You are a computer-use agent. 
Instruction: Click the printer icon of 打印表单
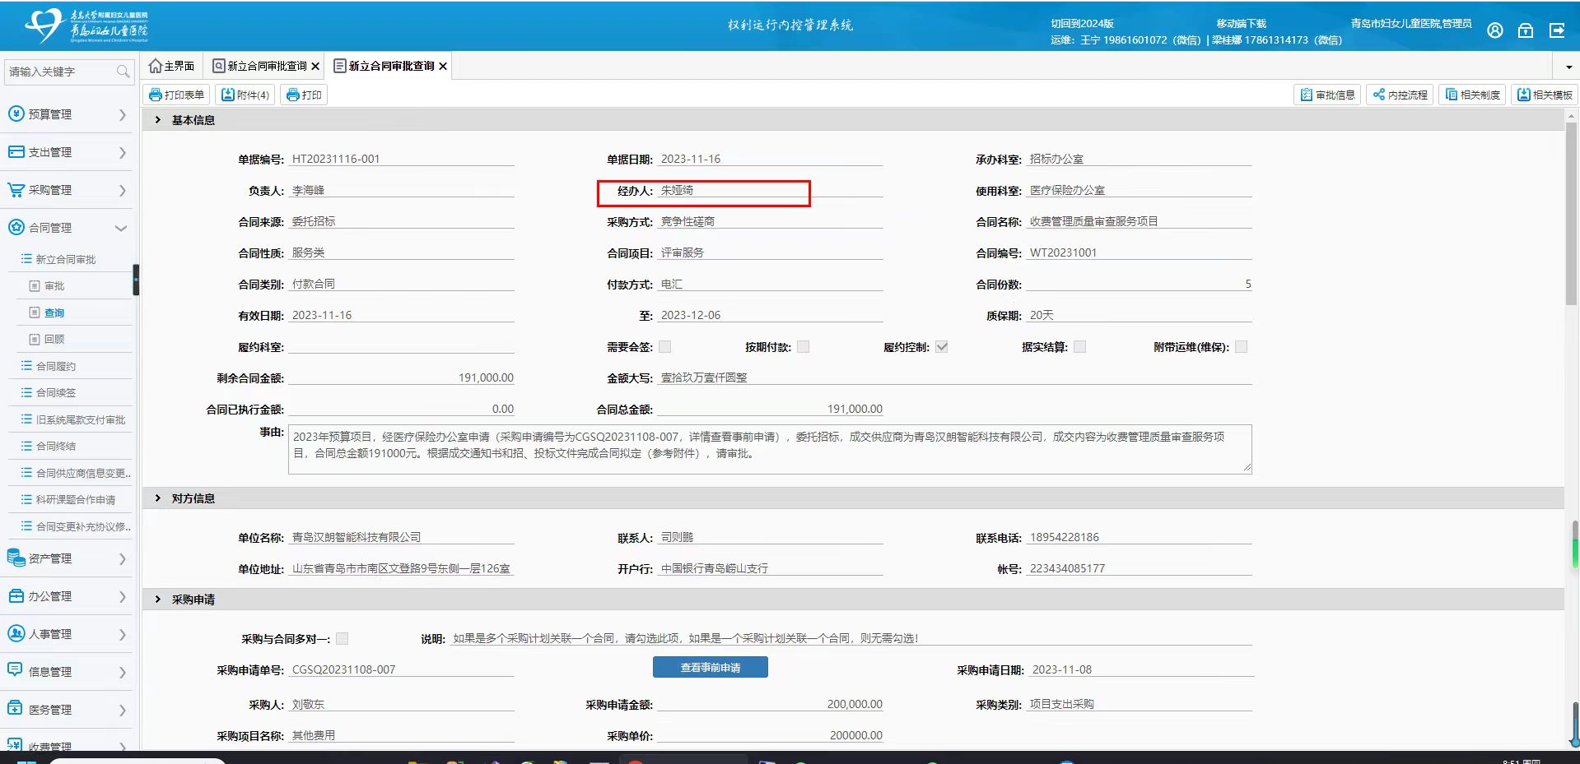click(155, 95)
